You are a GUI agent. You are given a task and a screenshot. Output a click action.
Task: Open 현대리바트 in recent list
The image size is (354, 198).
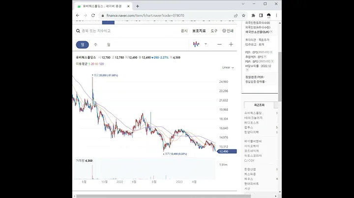[252, 184]
